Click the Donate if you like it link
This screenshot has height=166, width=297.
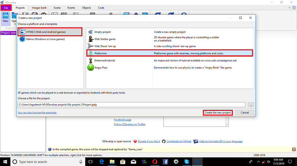[x=149, y=141]
